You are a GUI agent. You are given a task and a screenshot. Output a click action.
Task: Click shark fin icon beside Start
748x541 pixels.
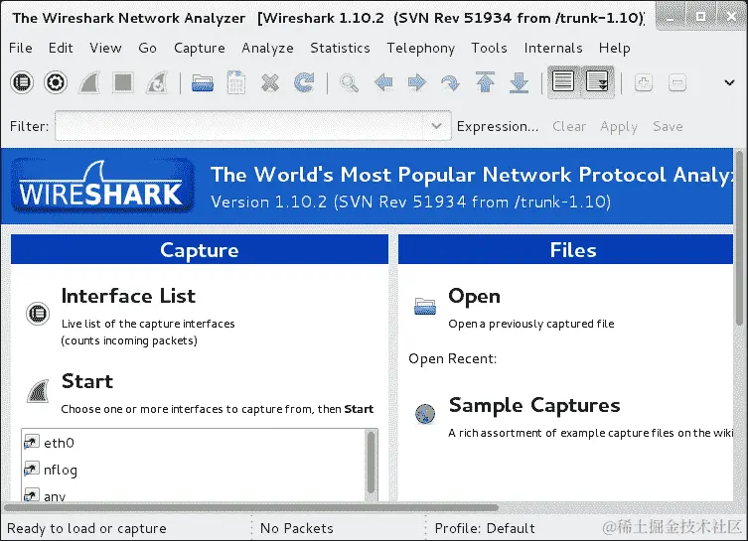(38, 391)
